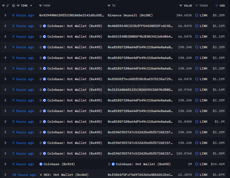
Task: Click the $34.46M USD amount
Action: [218, 164]
